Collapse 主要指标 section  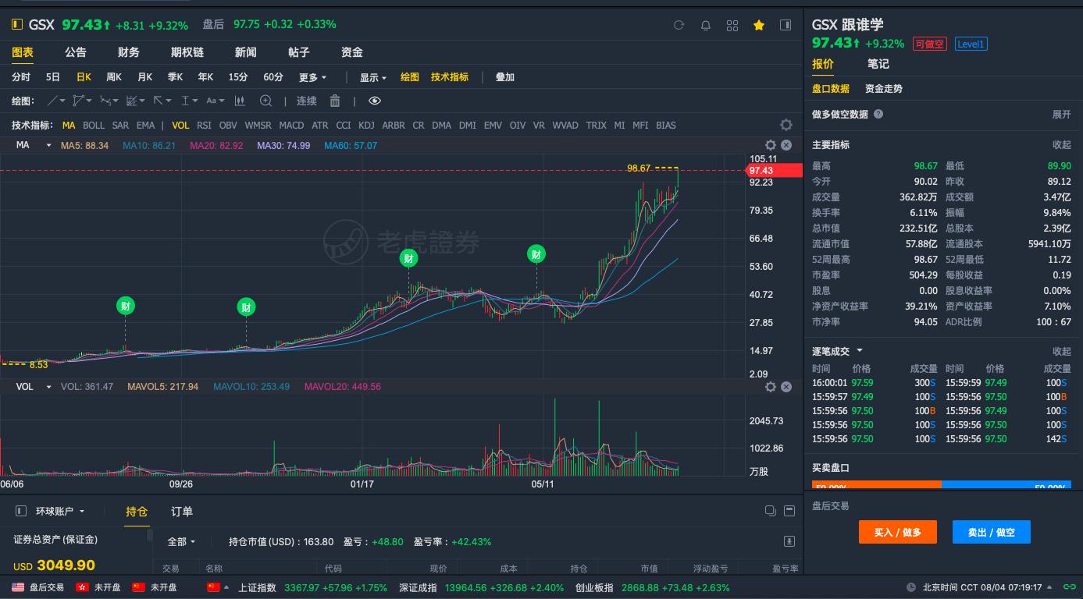click(x=1062, y=145)
